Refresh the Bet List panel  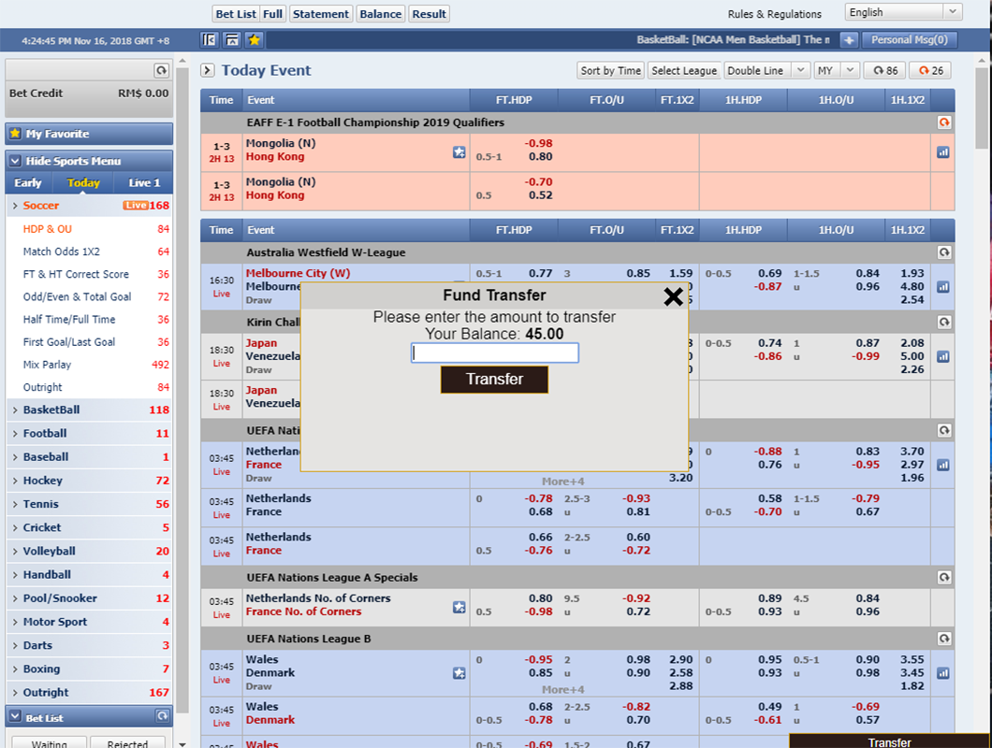(163, 717)
